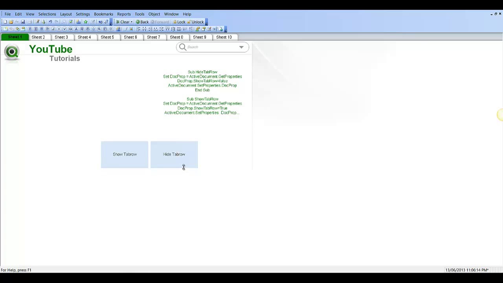503x283 pixels.
Task: Click the blue Help question-mark icon
Action: (x=100, y=22)
